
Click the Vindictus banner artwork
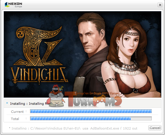[82, 54]
